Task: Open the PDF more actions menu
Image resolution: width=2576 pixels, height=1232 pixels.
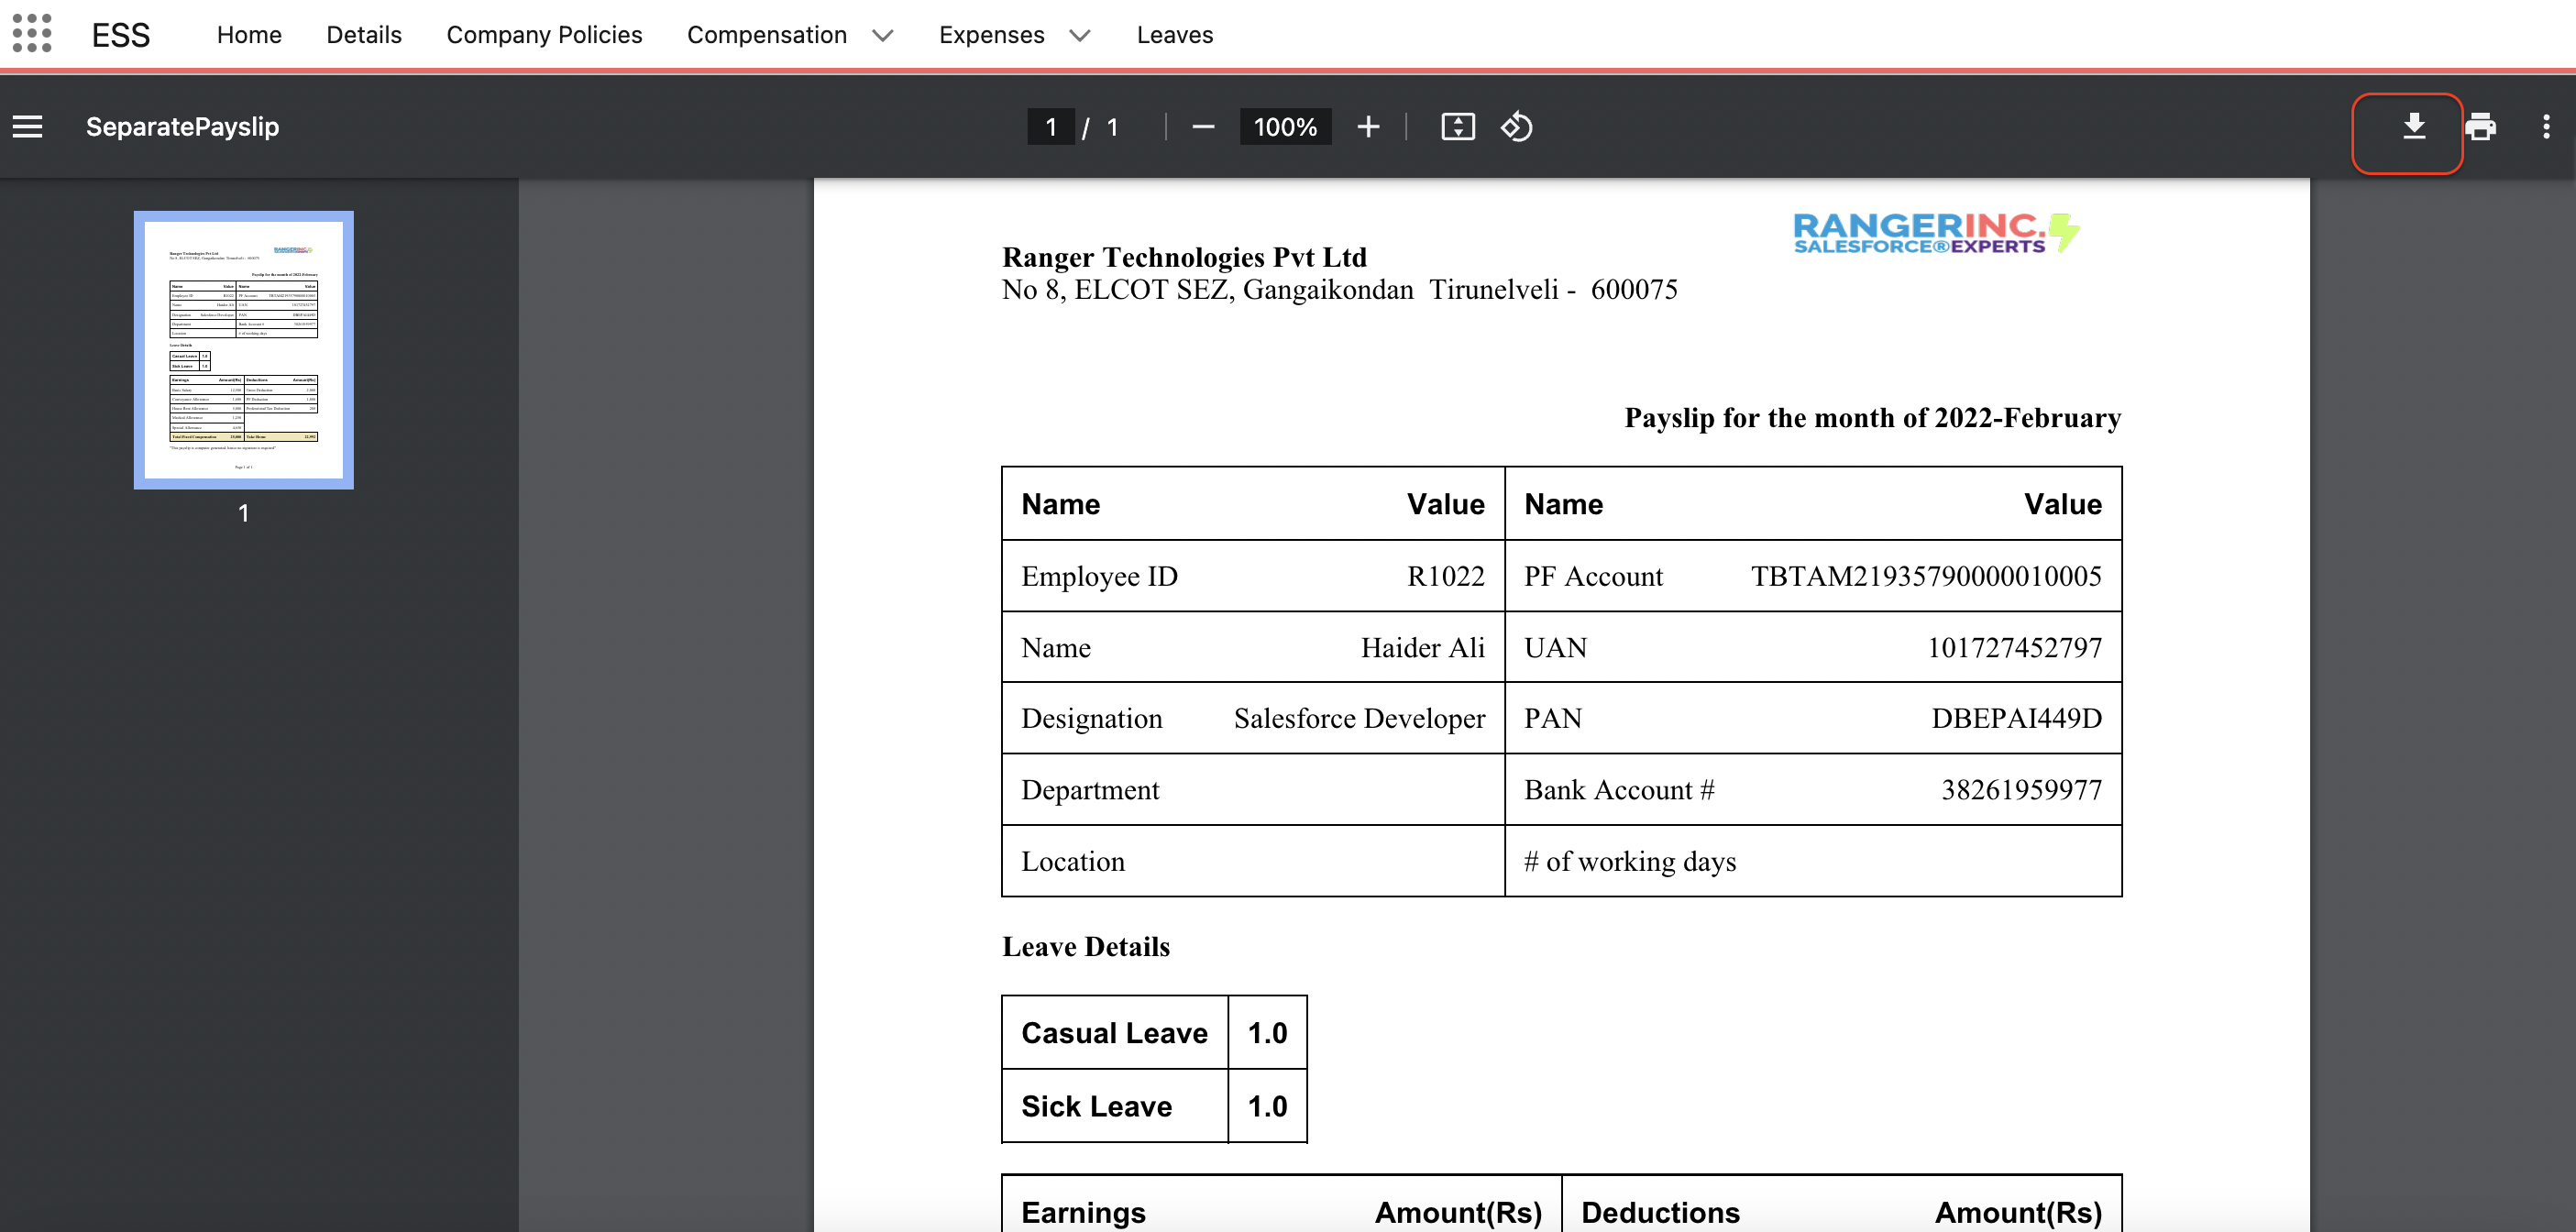Action: pos(2545,127)
